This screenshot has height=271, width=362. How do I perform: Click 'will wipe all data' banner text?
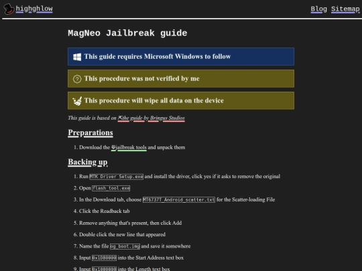pos(154,100)
